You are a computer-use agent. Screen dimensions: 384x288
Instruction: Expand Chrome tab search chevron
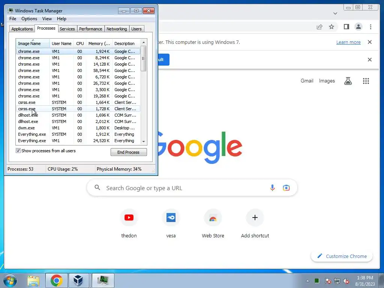(335, 13)
